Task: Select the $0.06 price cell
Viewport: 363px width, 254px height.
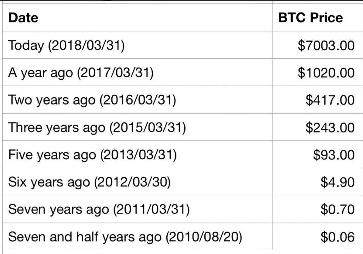Action: (316, 237)
